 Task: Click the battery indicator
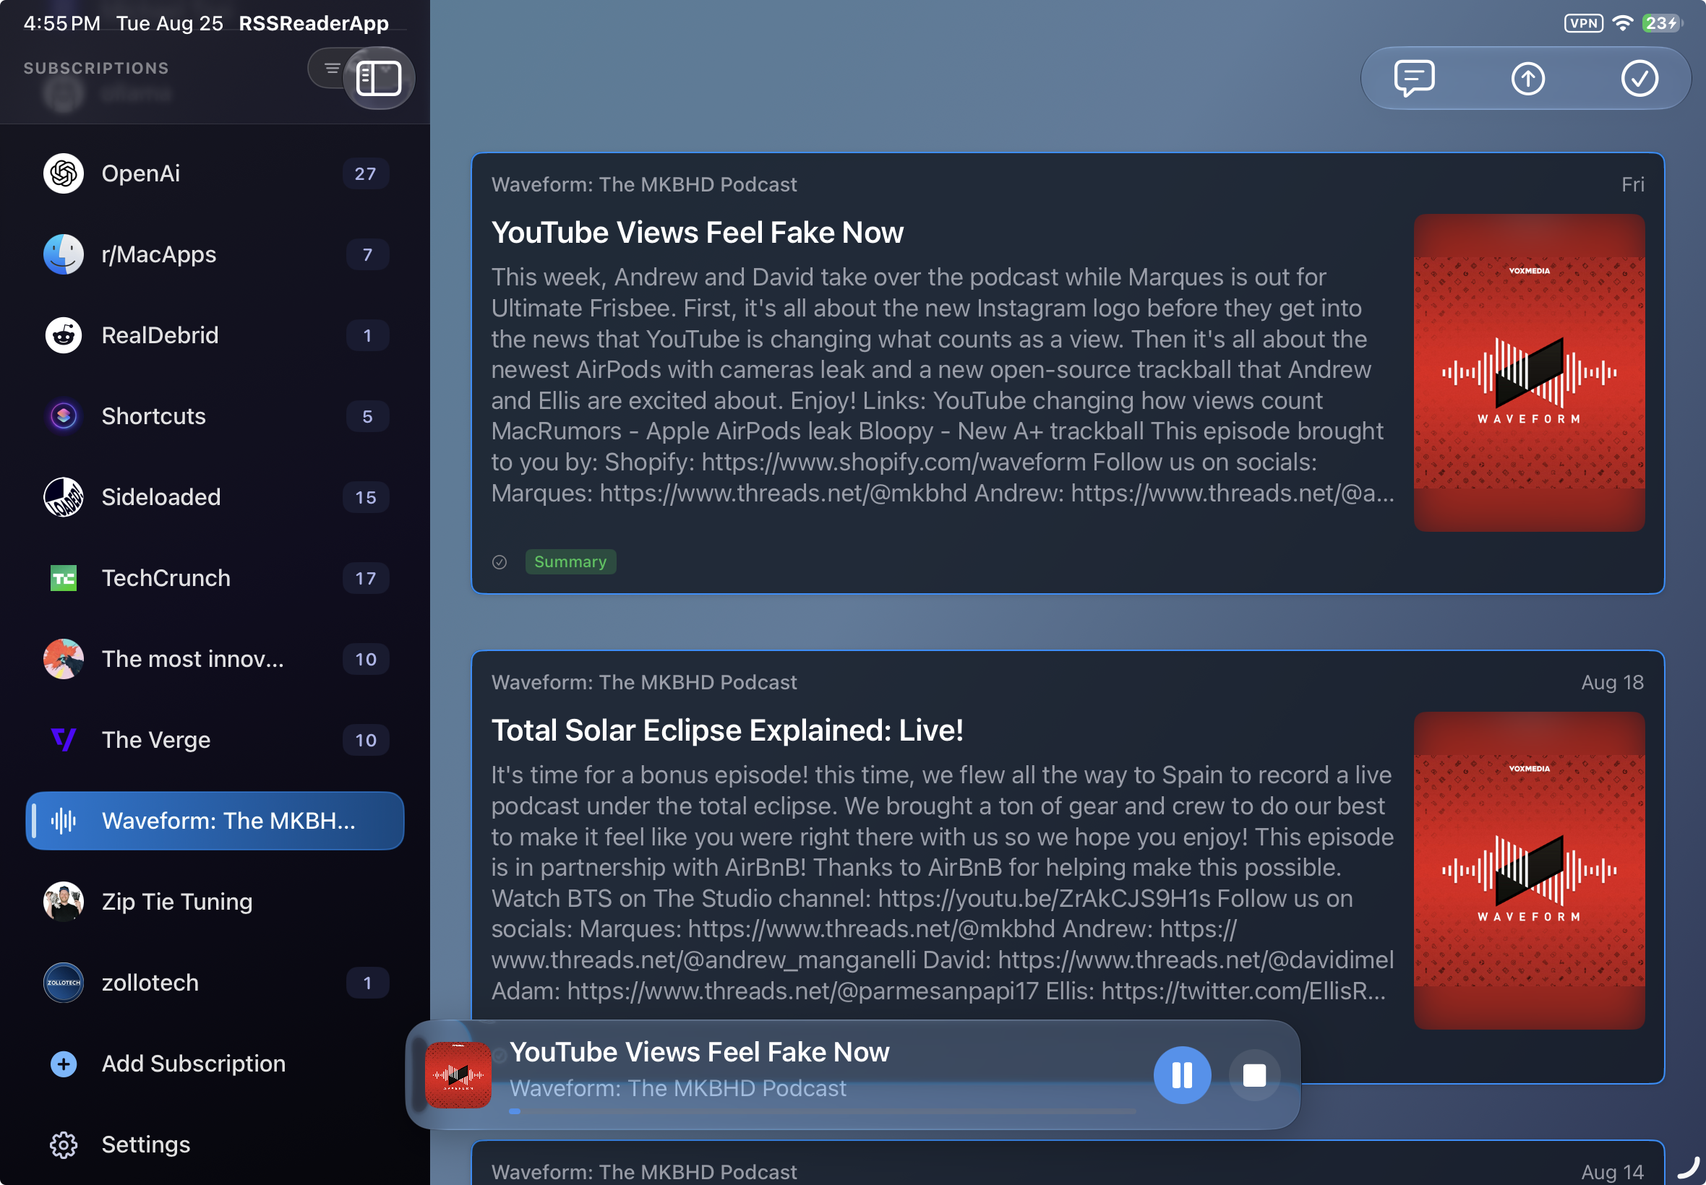1662,23
